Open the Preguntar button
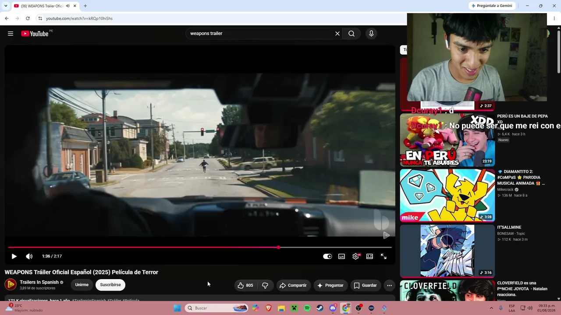The image size is (561, 315). 330,285
